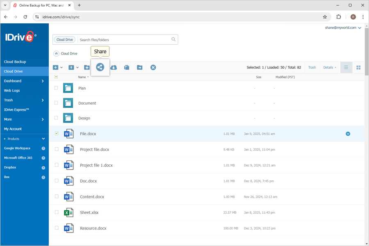Check the Document folder checkbox
This screenshot has height=246, width=369.
coord(56,103)
